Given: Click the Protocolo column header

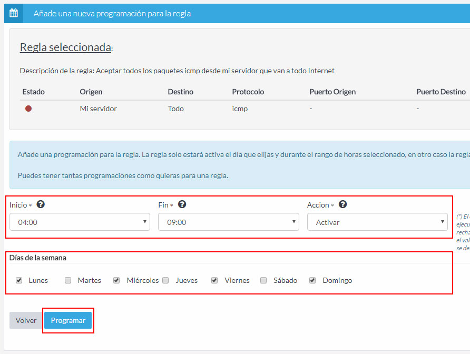Looking at the screenshot, I should click(x=248, y=92).
